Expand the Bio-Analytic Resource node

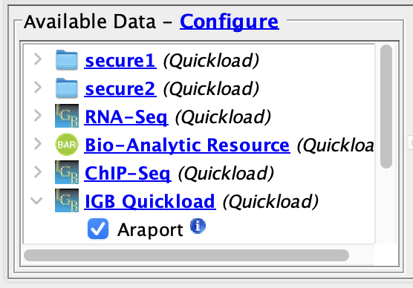tap(38, 144)
